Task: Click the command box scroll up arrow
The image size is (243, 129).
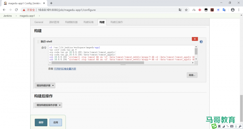Action: click(x=196, y=47)
